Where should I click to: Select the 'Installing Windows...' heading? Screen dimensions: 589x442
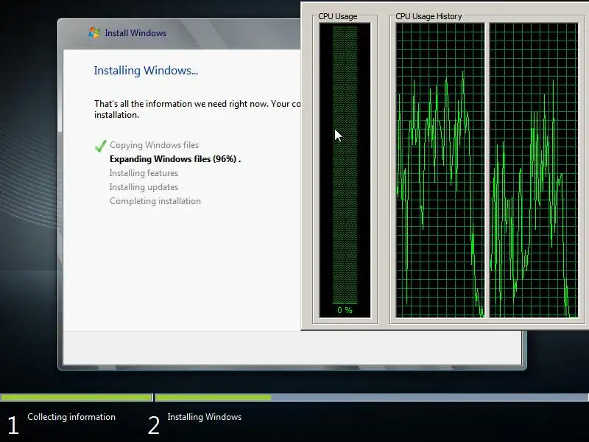146,71
